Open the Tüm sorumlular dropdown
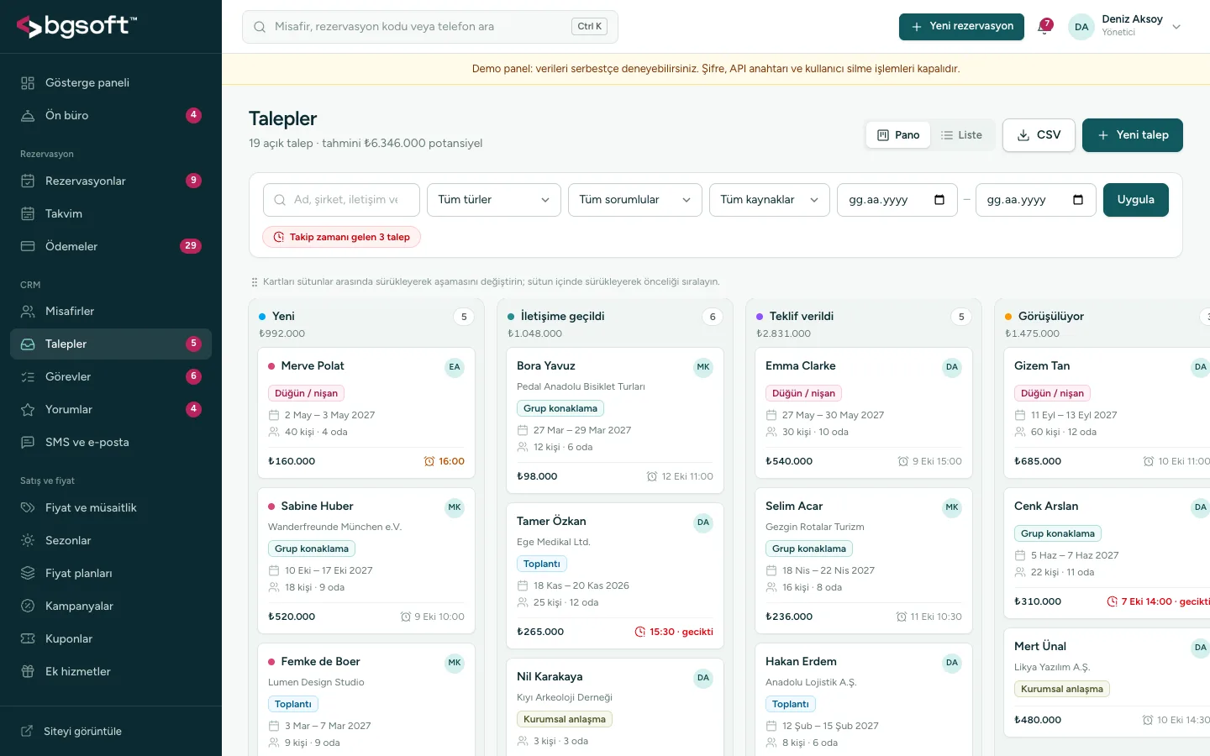 tap(635, 200)
